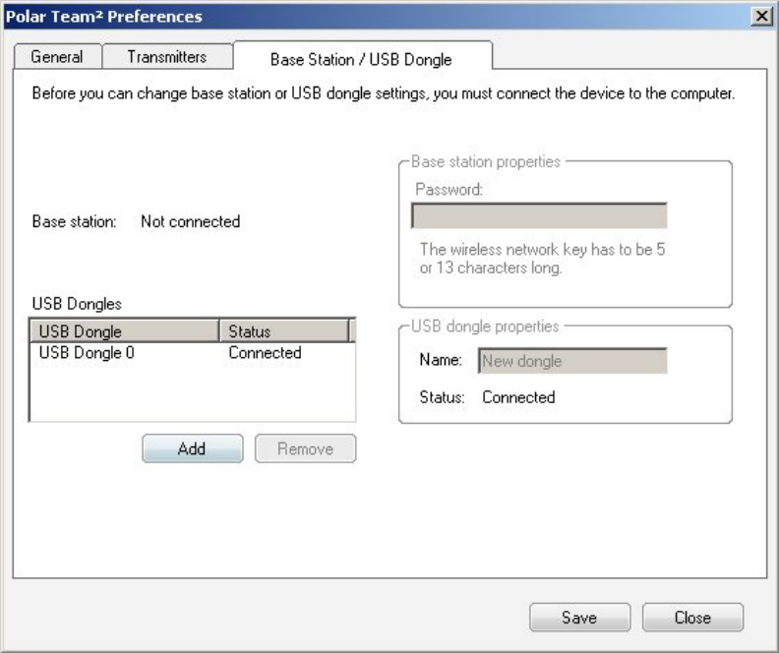Click the 'Not connected' base station text
This screenshot has width=779, height=653.
pyautogui.click(x=190, y=221)
